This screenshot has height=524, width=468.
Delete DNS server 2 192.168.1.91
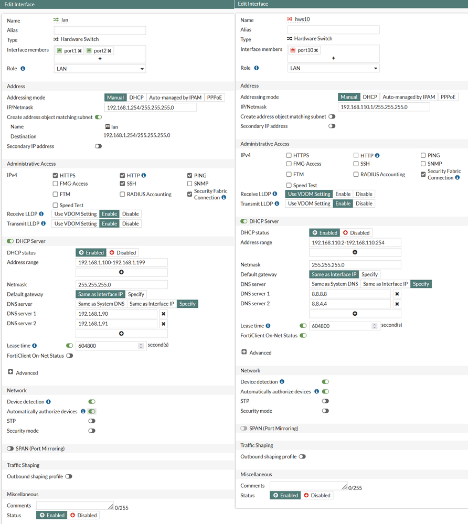164,324
